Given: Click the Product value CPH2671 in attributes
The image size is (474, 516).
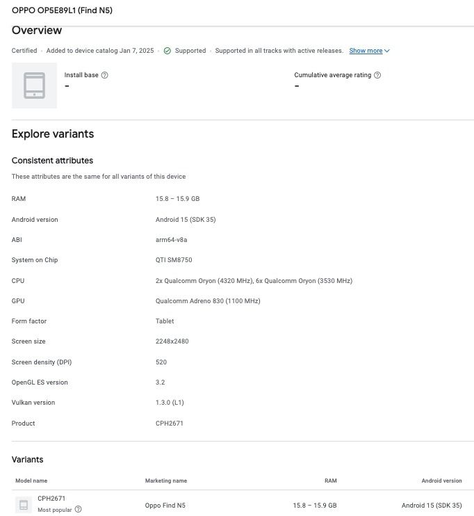Looking at the screenshot, I should [170, 424].
